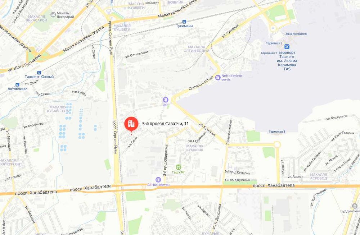The height and width of the screenshot is (235, 360).
Task: Click the Ibr gas station icon
Action: (x=166, y=100)
